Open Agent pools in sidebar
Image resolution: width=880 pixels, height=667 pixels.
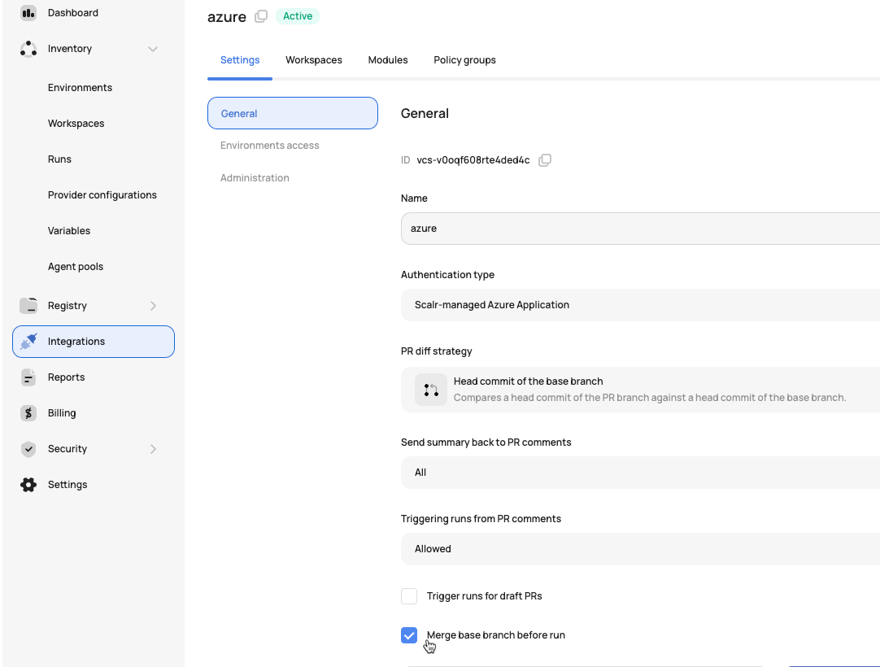click(75, 267)
